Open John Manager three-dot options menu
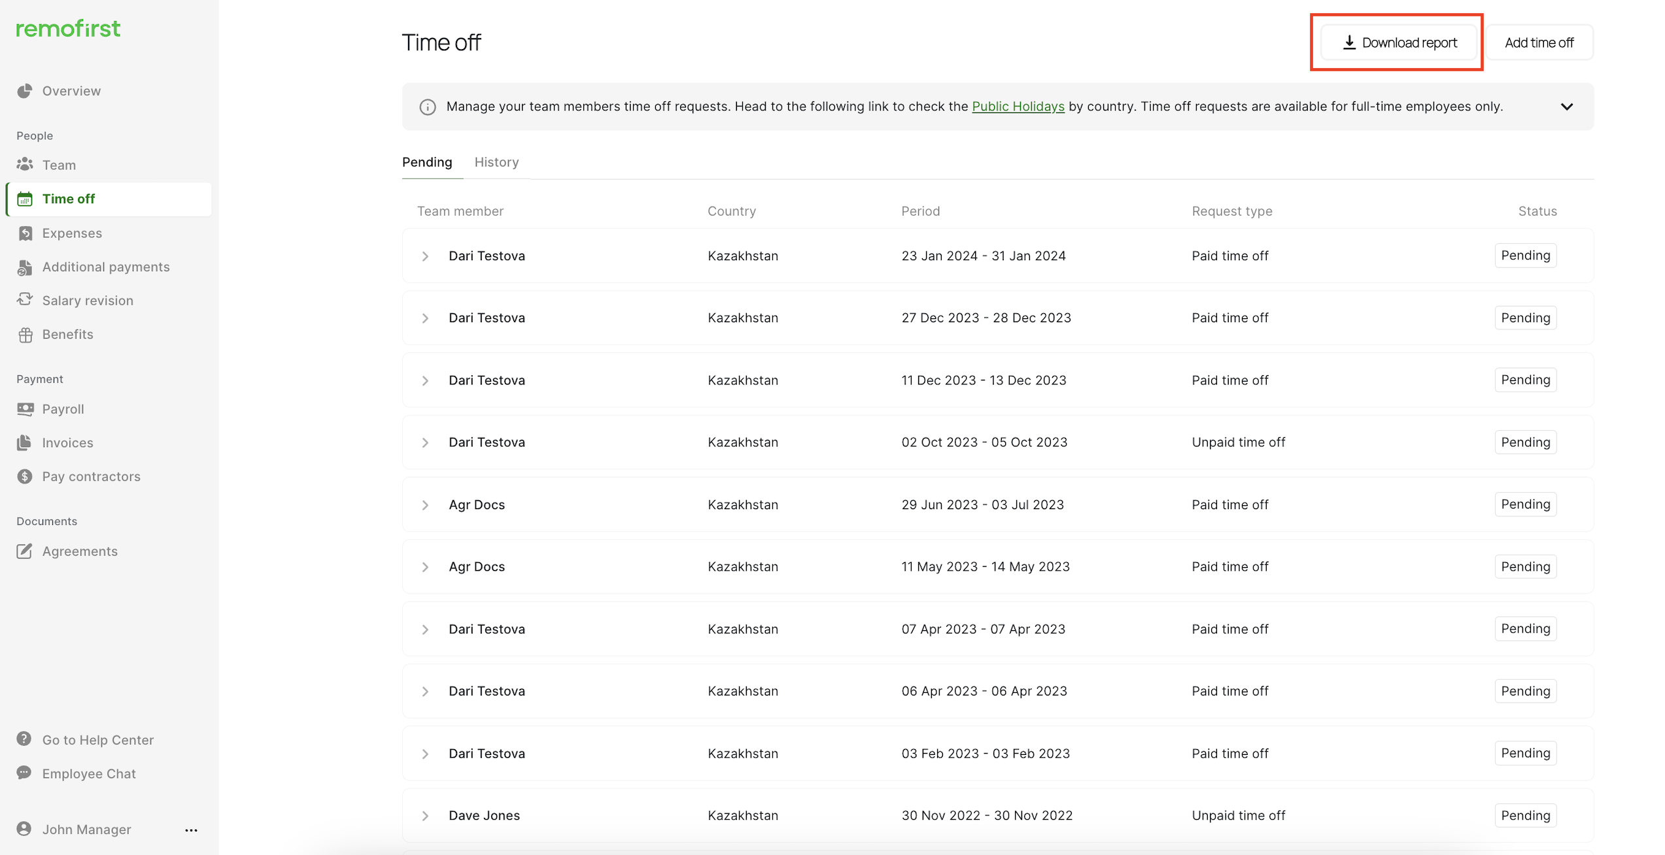Image resolution: width=1665 pixels, height=855 pixels. [191, 830]
